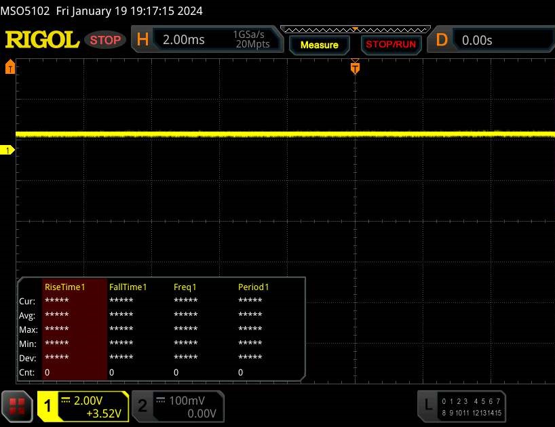Click the Min: row label
This screenshot has width=555, height=427.
coord(28,344)
